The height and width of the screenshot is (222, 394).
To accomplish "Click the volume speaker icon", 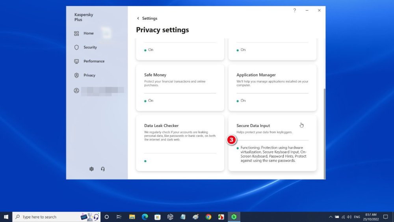I will coord(349,217).
